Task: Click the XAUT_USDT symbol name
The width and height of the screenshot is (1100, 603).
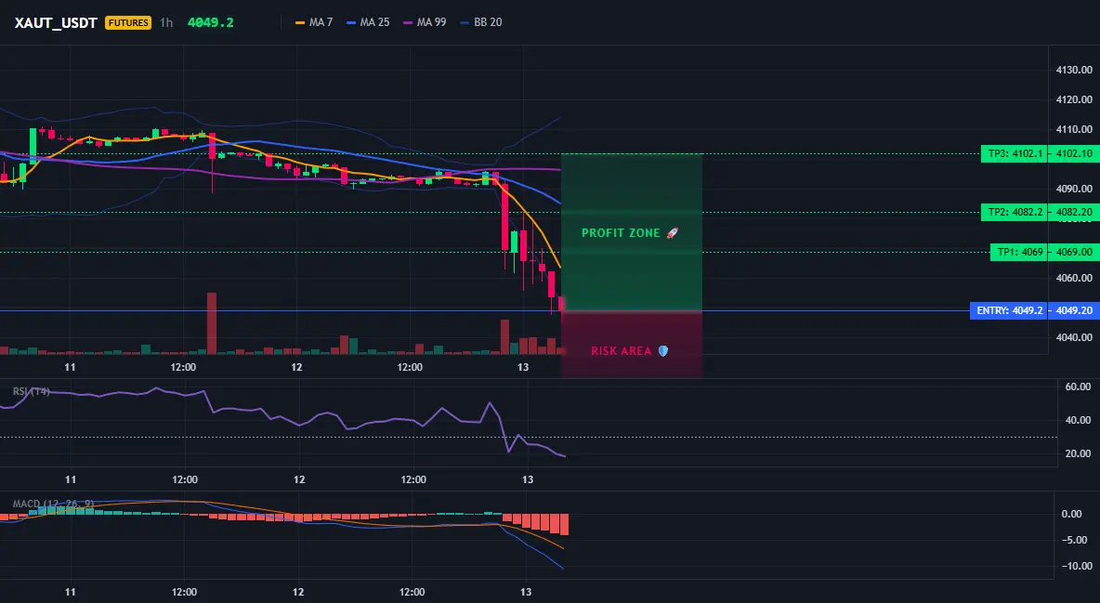Action: click(56, 22)
